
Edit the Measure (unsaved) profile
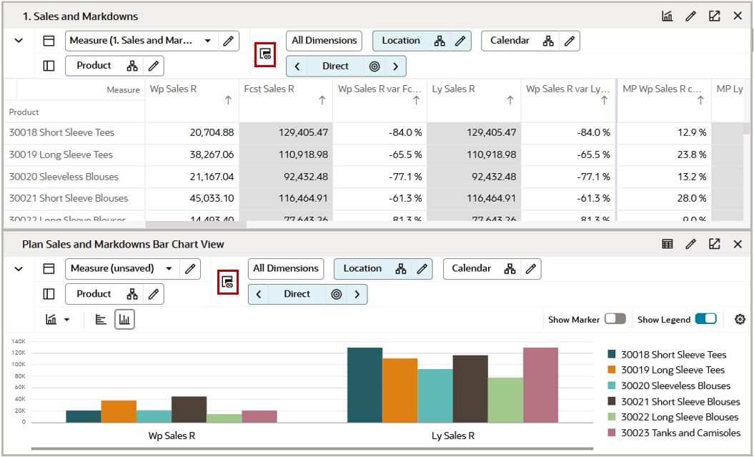[x=190, y=269]
